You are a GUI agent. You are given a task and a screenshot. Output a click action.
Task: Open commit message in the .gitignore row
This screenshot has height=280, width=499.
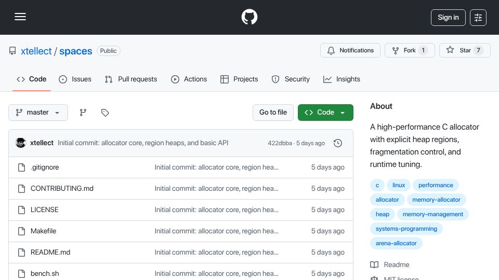pyautogui.click(x=216, y=167)
